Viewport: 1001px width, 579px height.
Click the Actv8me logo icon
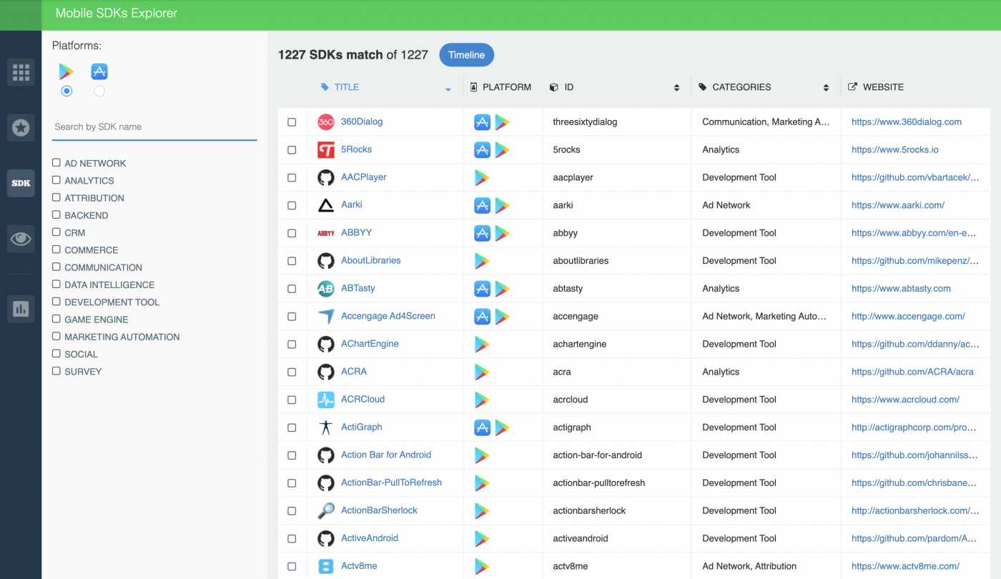point(326,566)
